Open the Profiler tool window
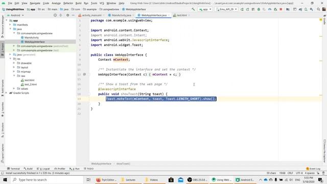 pyautogui.click(x=60, y=169)
